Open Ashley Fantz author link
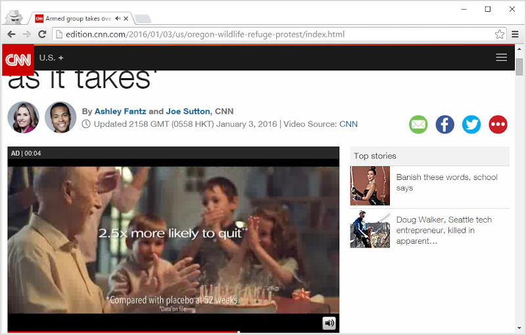The image size is (526, 335). point(121,111)
